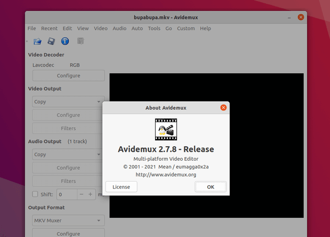Click Filters under Audio Output
The width and height of the screenshot is (330, 237).
(x=67, y=181)
